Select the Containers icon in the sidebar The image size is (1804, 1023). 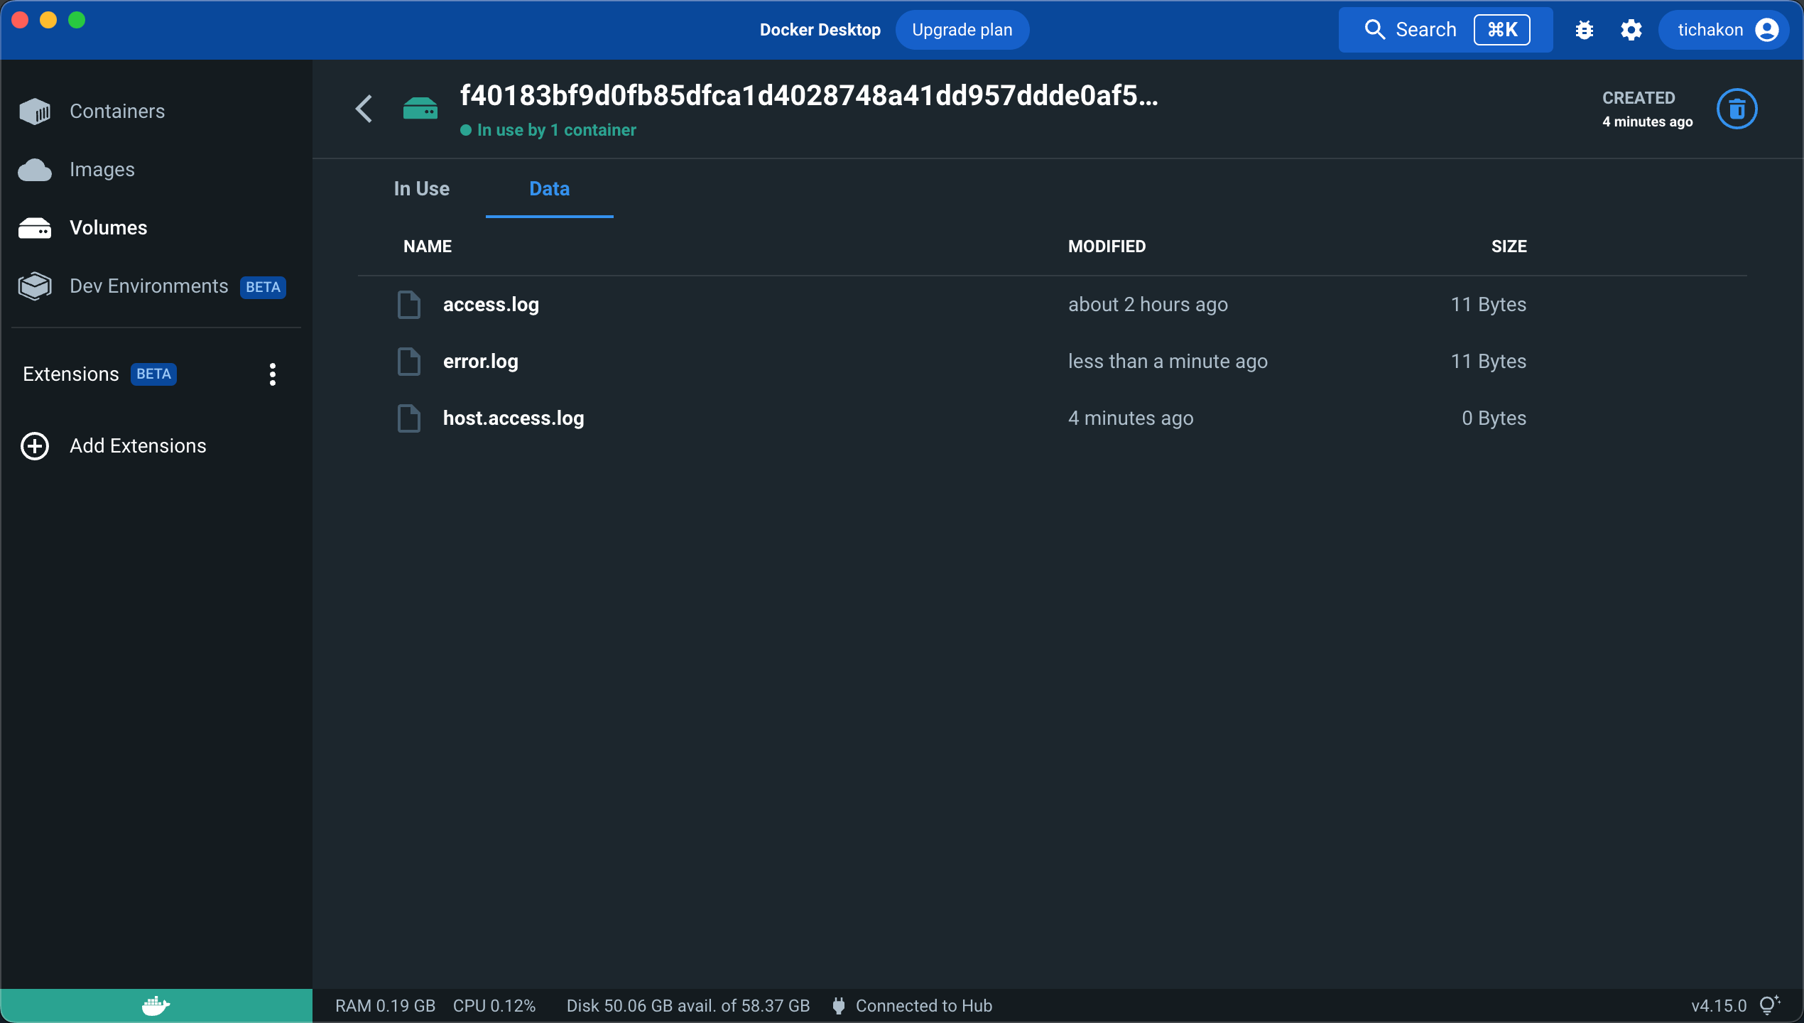(35, 111)
